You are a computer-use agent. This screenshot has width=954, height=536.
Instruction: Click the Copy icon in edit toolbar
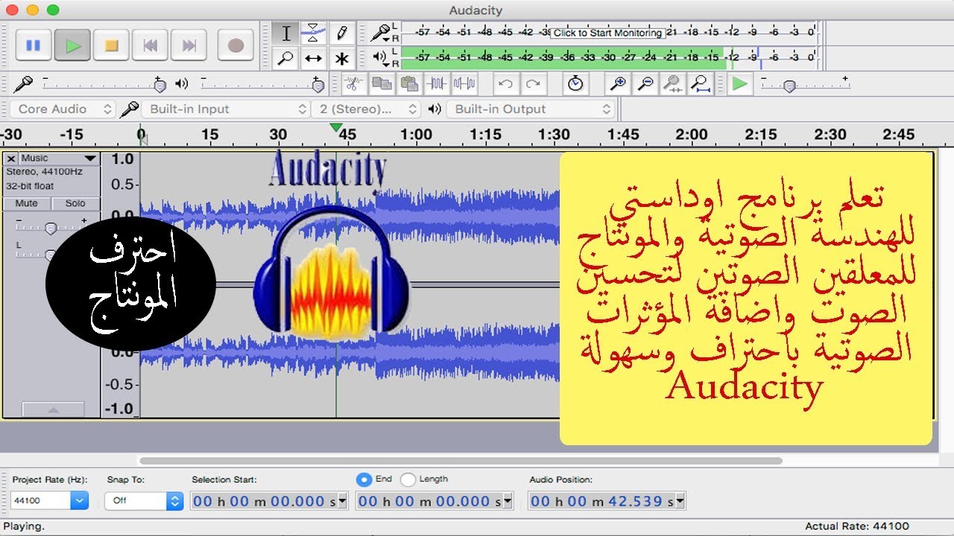[x=382, y=83]
